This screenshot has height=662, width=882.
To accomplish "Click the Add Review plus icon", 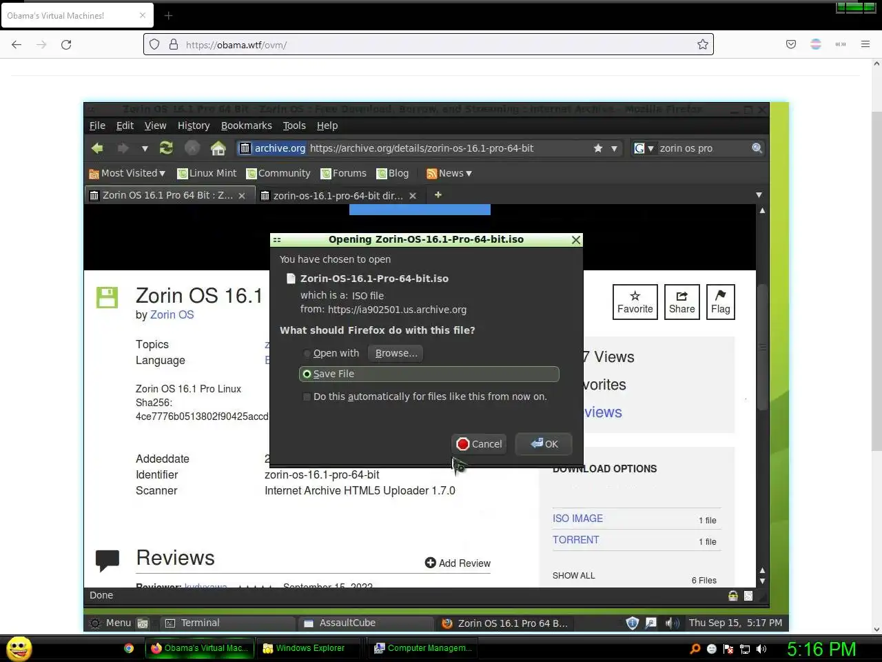I will tap(431, 563).
